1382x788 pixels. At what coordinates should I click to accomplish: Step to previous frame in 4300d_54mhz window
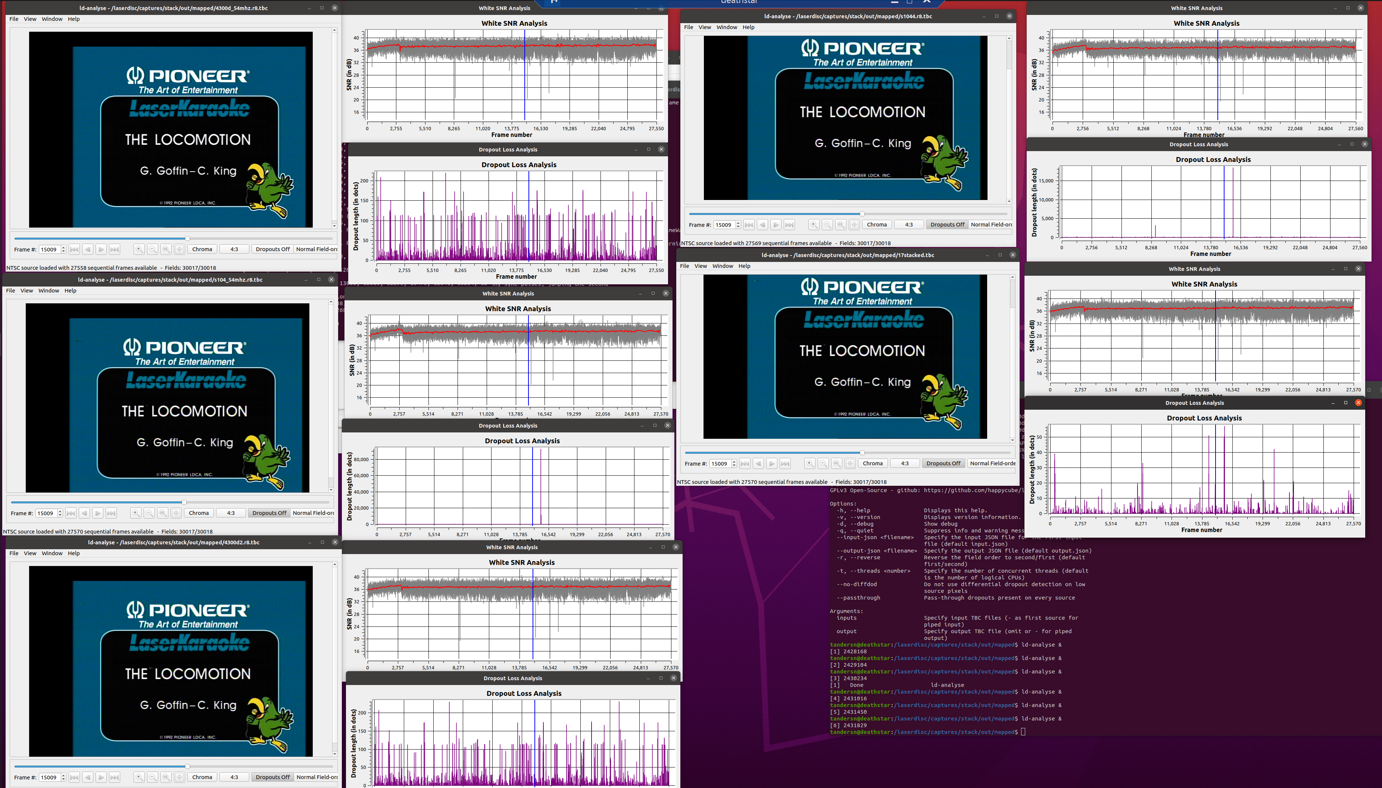tap(88, 250)
